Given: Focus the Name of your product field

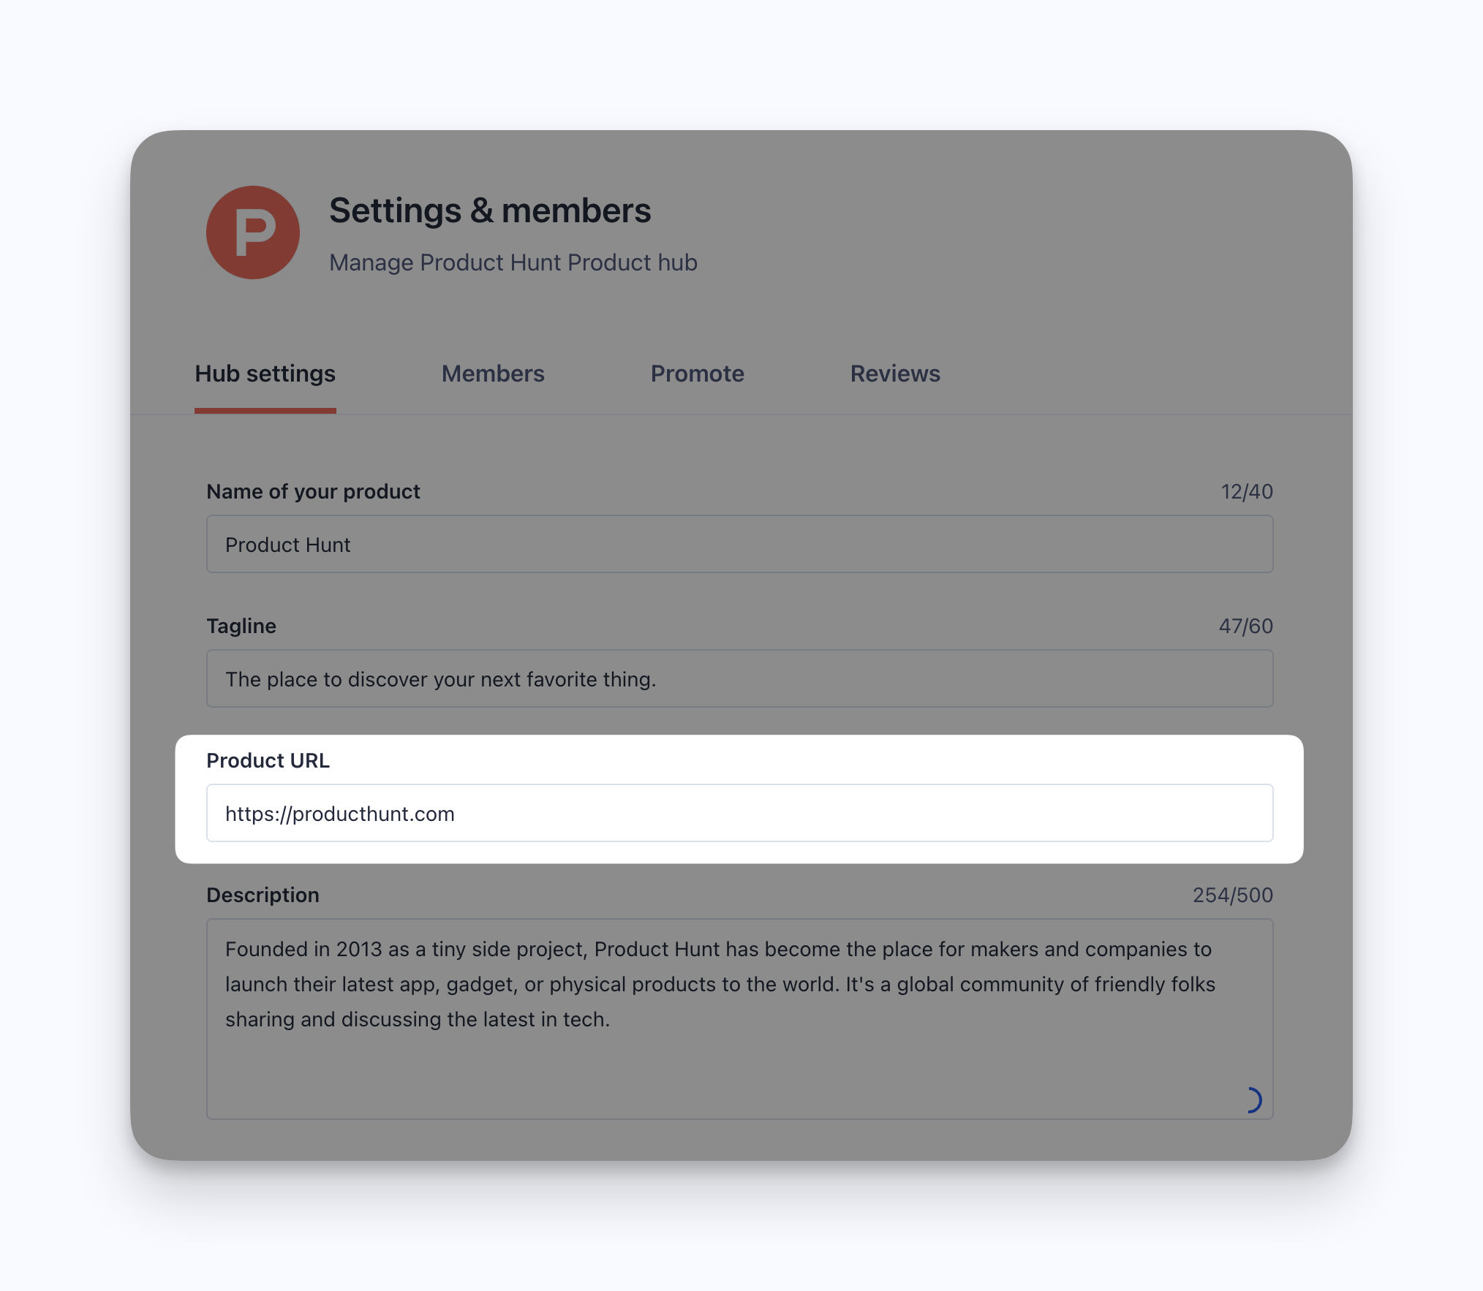Looking at the screenshot, I should click(739, 545).
